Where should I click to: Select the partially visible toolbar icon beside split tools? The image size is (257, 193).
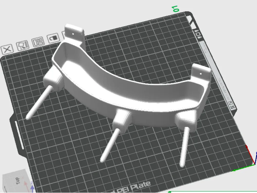tap(64, 34)
